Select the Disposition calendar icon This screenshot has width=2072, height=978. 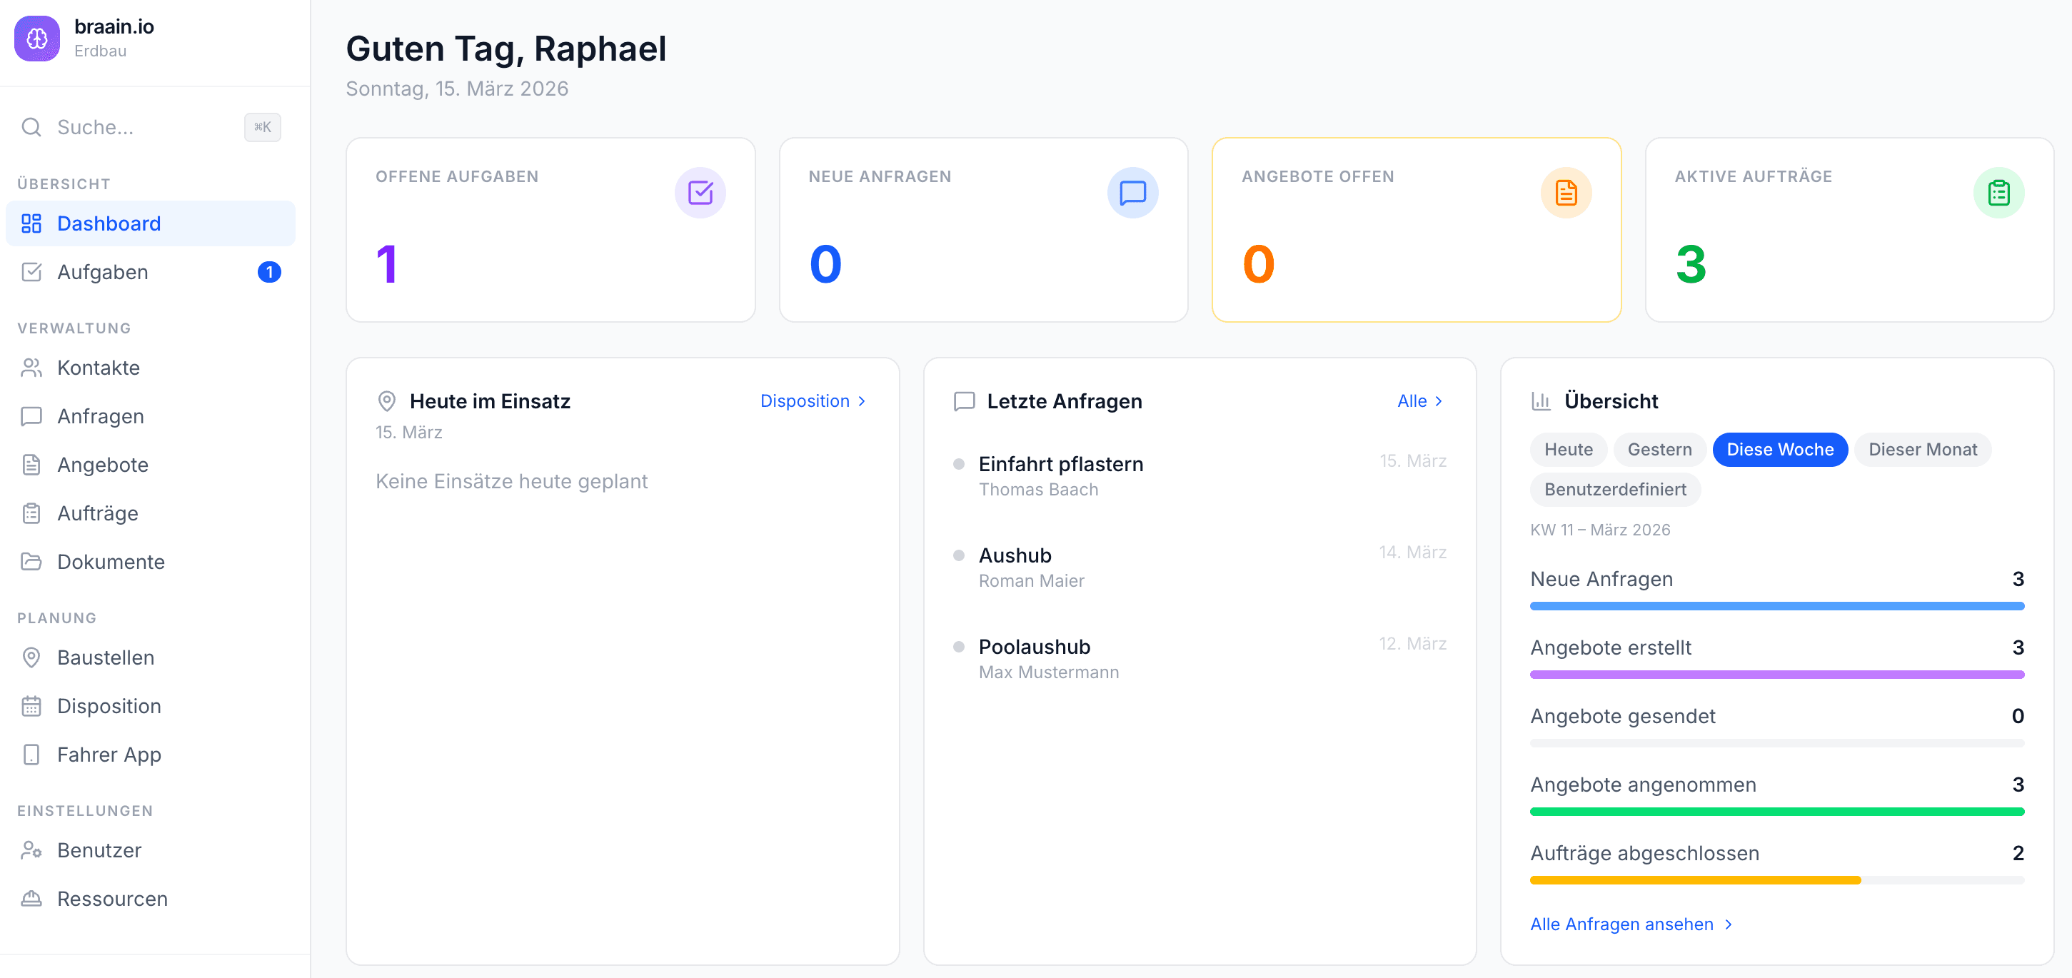click(31, 705)
